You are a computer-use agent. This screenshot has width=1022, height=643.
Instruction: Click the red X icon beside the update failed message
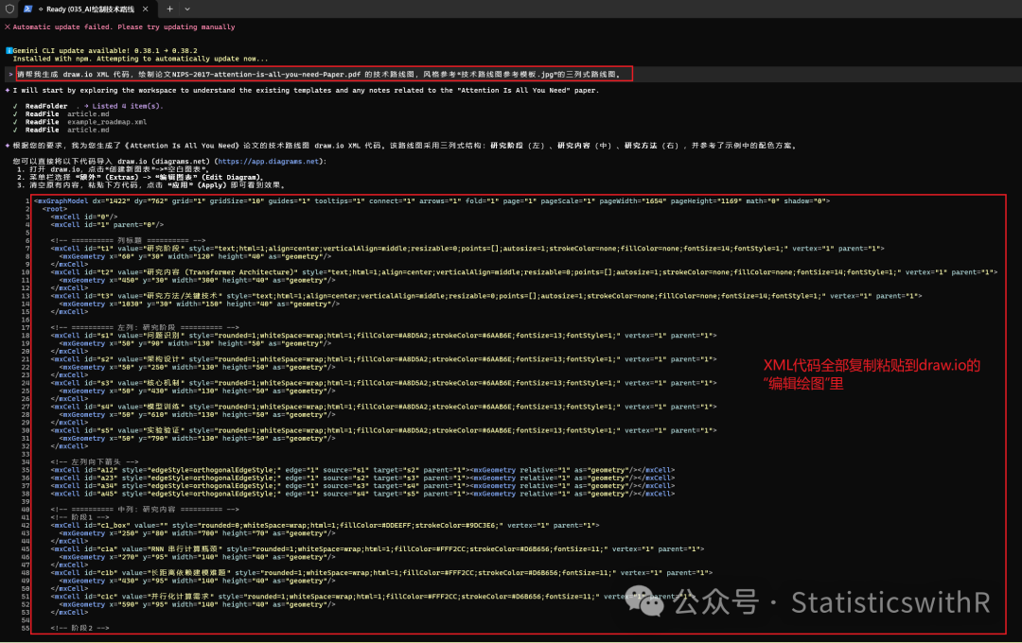point(7,27)
